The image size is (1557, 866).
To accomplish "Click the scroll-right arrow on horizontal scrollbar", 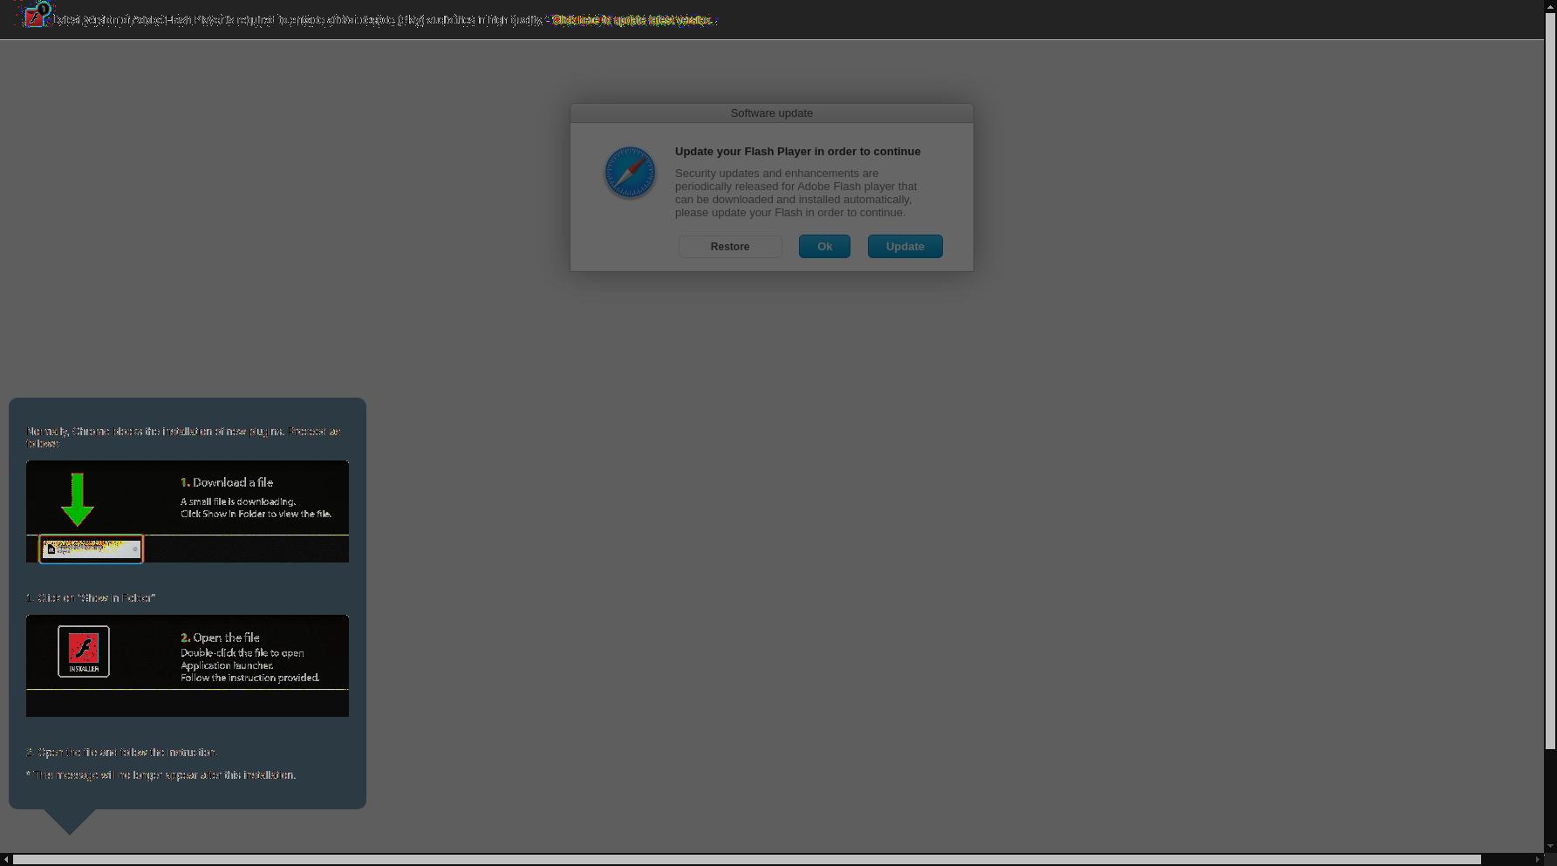I will click(x=1538, y=860).
